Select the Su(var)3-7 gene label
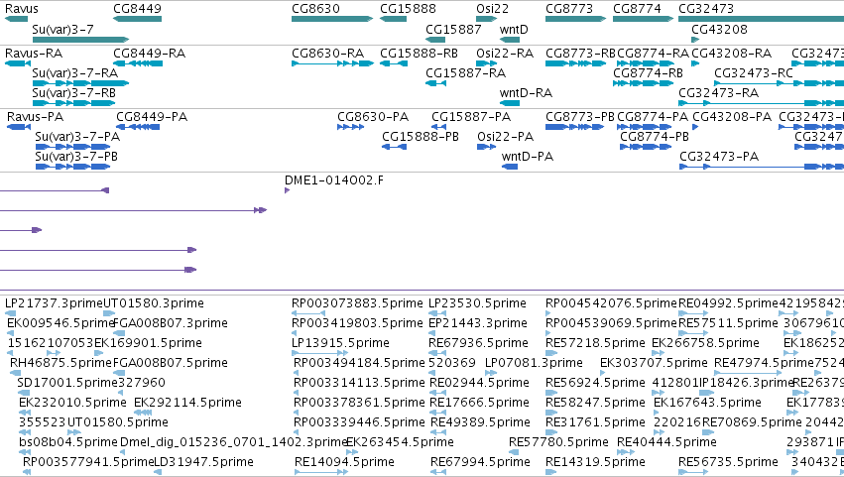 (x=62, y=30)
